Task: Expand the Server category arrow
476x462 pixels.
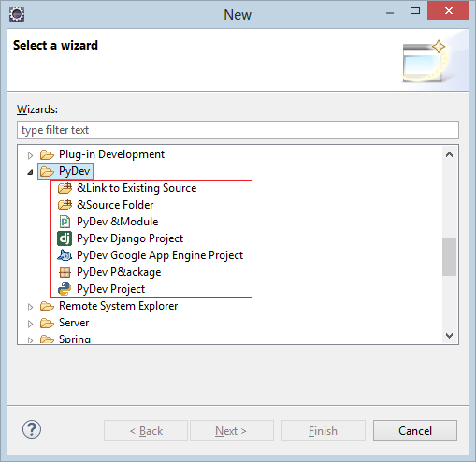Action: point(30,324)
